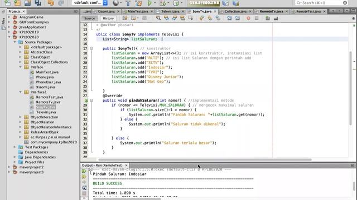
Task: Toggle code fold at pindahSaluran method
Action: pyautogui.click(x=91, y=101)
